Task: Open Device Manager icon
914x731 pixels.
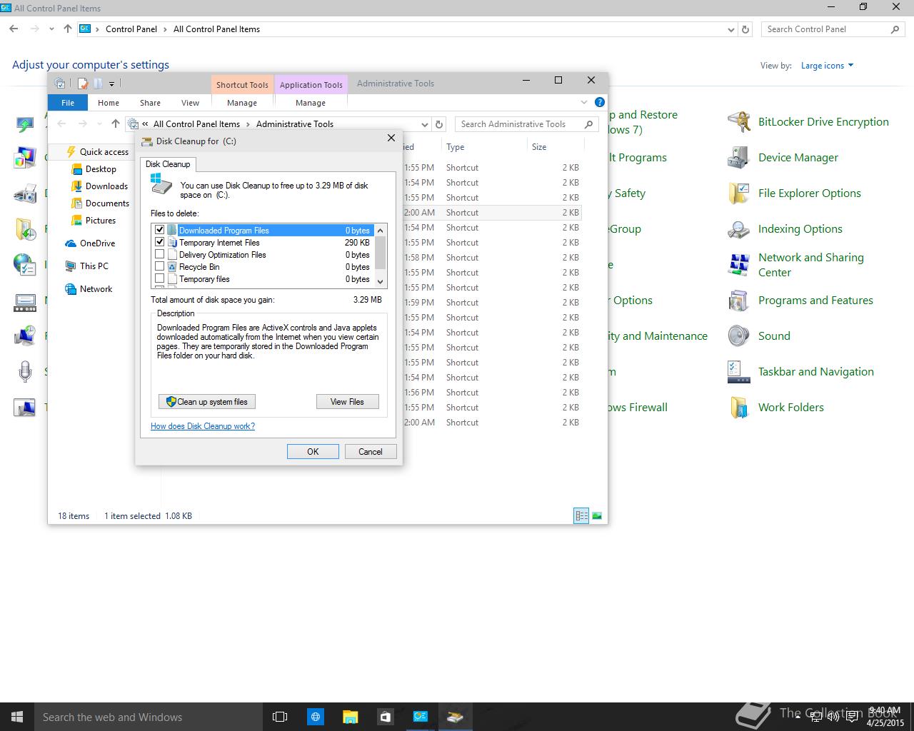Action: (x=739, y=158)
